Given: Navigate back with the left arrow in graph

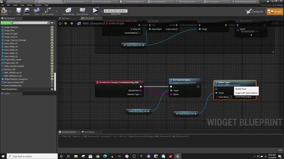Looking at the screenshot, I should coord(66,23).
